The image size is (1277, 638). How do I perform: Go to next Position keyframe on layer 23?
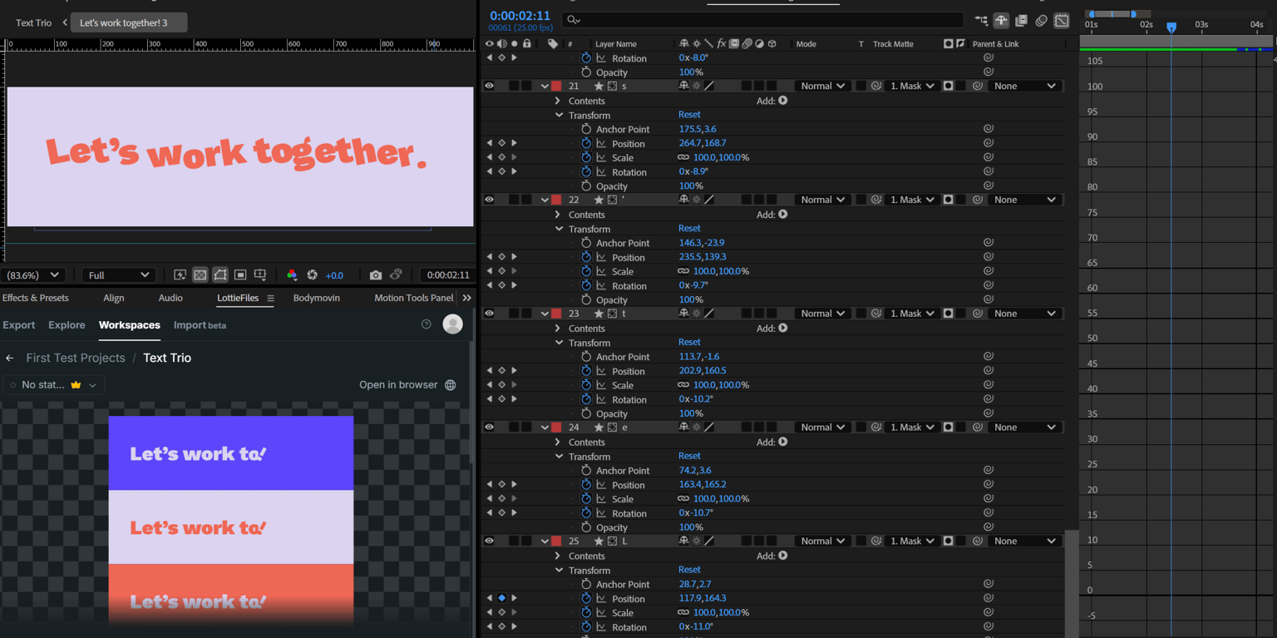click(514, 371)
